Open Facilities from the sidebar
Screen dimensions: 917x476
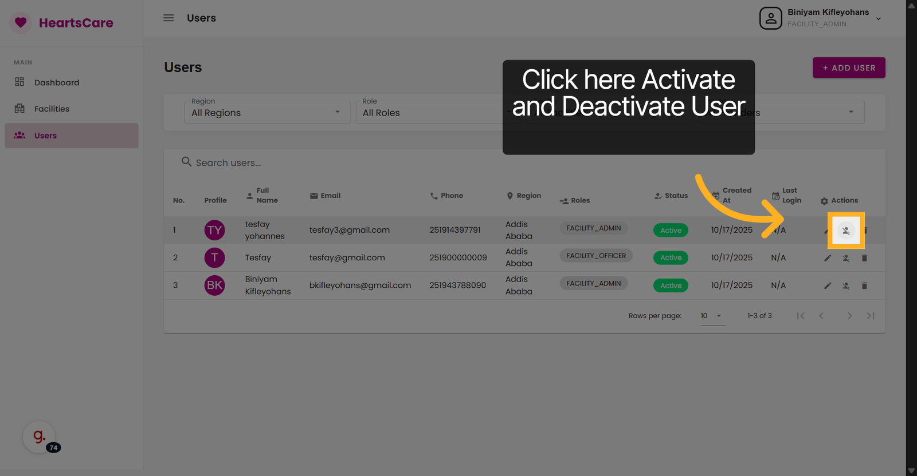[52, 109]
